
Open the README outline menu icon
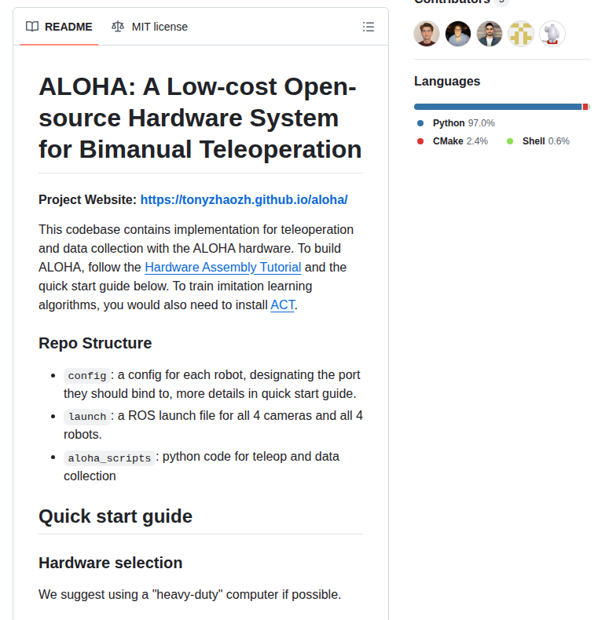coord(369,27)
